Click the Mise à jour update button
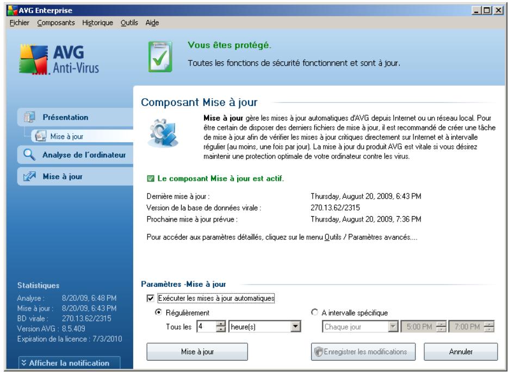 [x=197, y=351]
